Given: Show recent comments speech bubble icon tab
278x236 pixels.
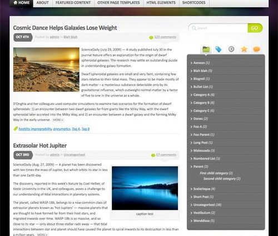Looking at the screenshot, I should coord(257,49).
